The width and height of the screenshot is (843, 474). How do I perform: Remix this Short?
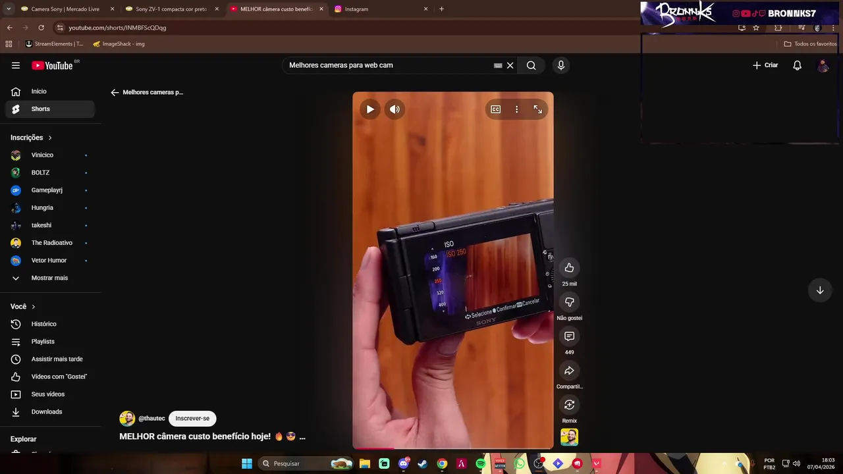pos(570,405)
